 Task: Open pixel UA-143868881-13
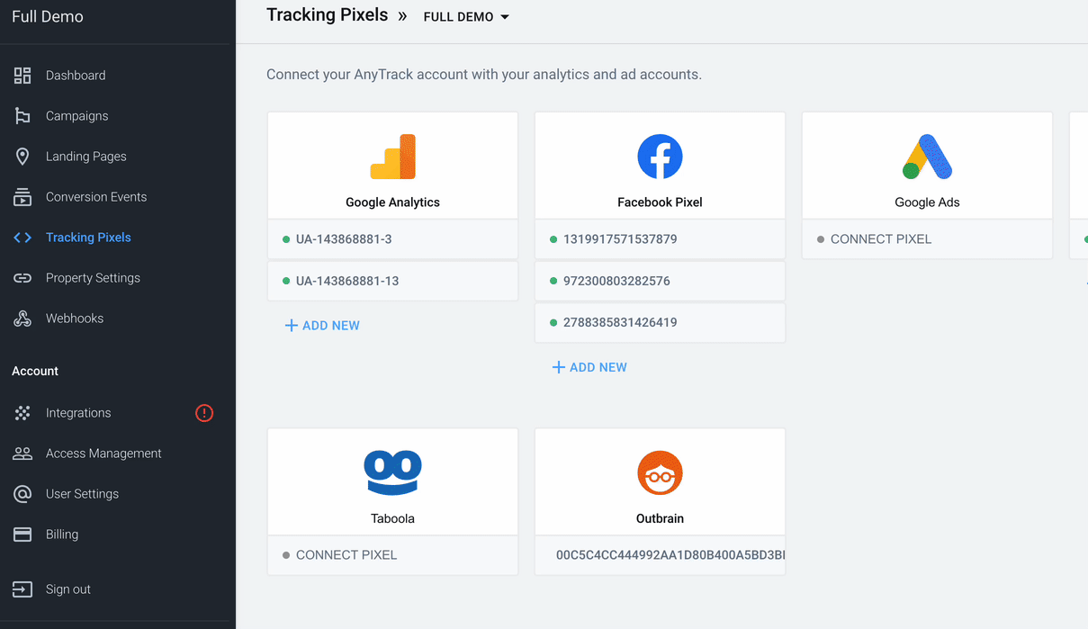(392, 281)
